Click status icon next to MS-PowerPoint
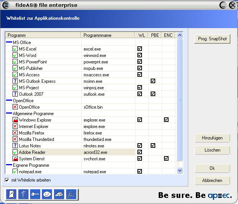This screenshot has width=238, height=204. [x=15, y=62]
